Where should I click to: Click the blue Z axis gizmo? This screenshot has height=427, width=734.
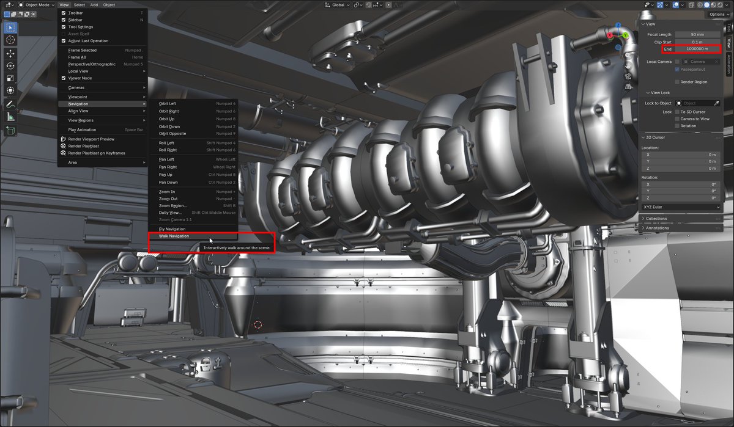coord(618,26)
